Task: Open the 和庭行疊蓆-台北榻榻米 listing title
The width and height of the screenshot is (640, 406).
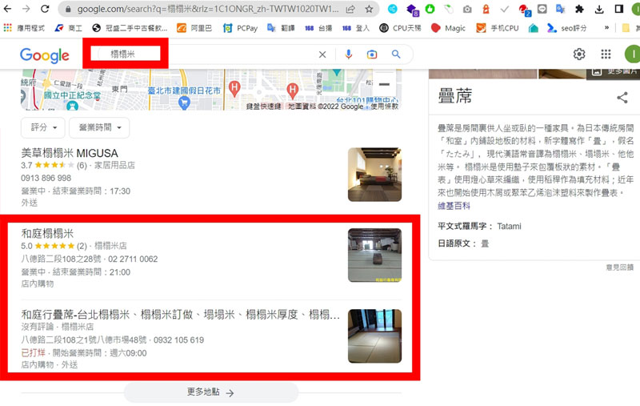Action: tap(181, 315)
